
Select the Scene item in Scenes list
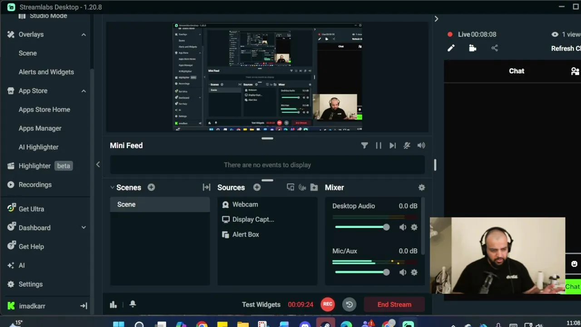(160, 204)
